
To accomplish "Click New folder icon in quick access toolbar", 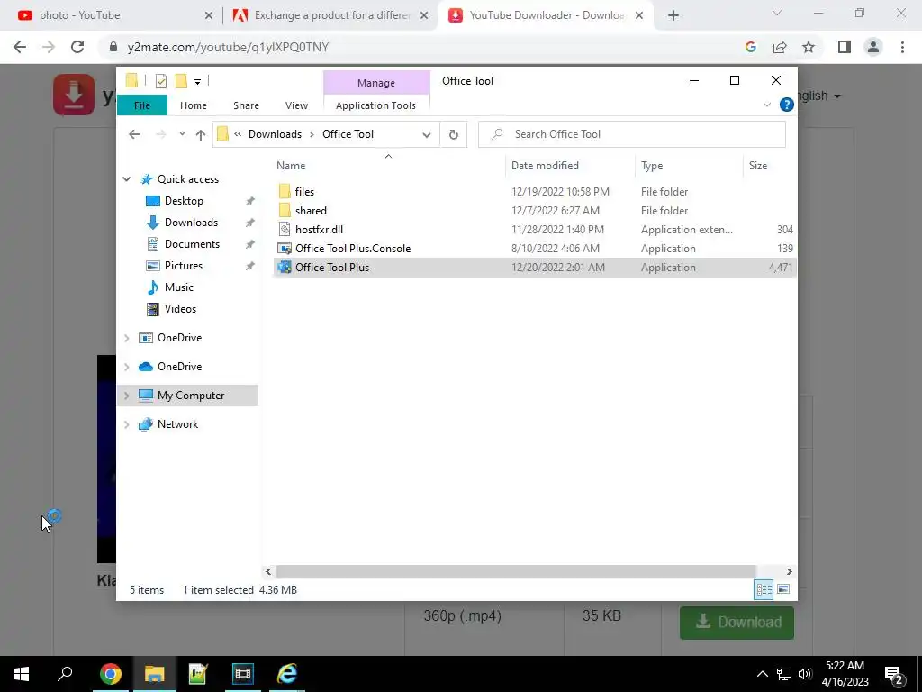I will pyautogui.click(x=181, y=81).
